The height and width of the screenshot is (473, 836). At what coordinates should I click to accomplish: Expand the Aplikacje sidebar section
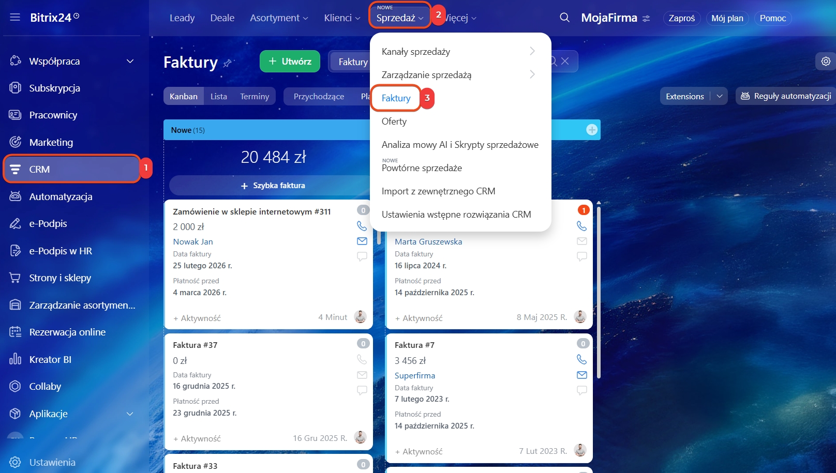(x=130, y=414)
